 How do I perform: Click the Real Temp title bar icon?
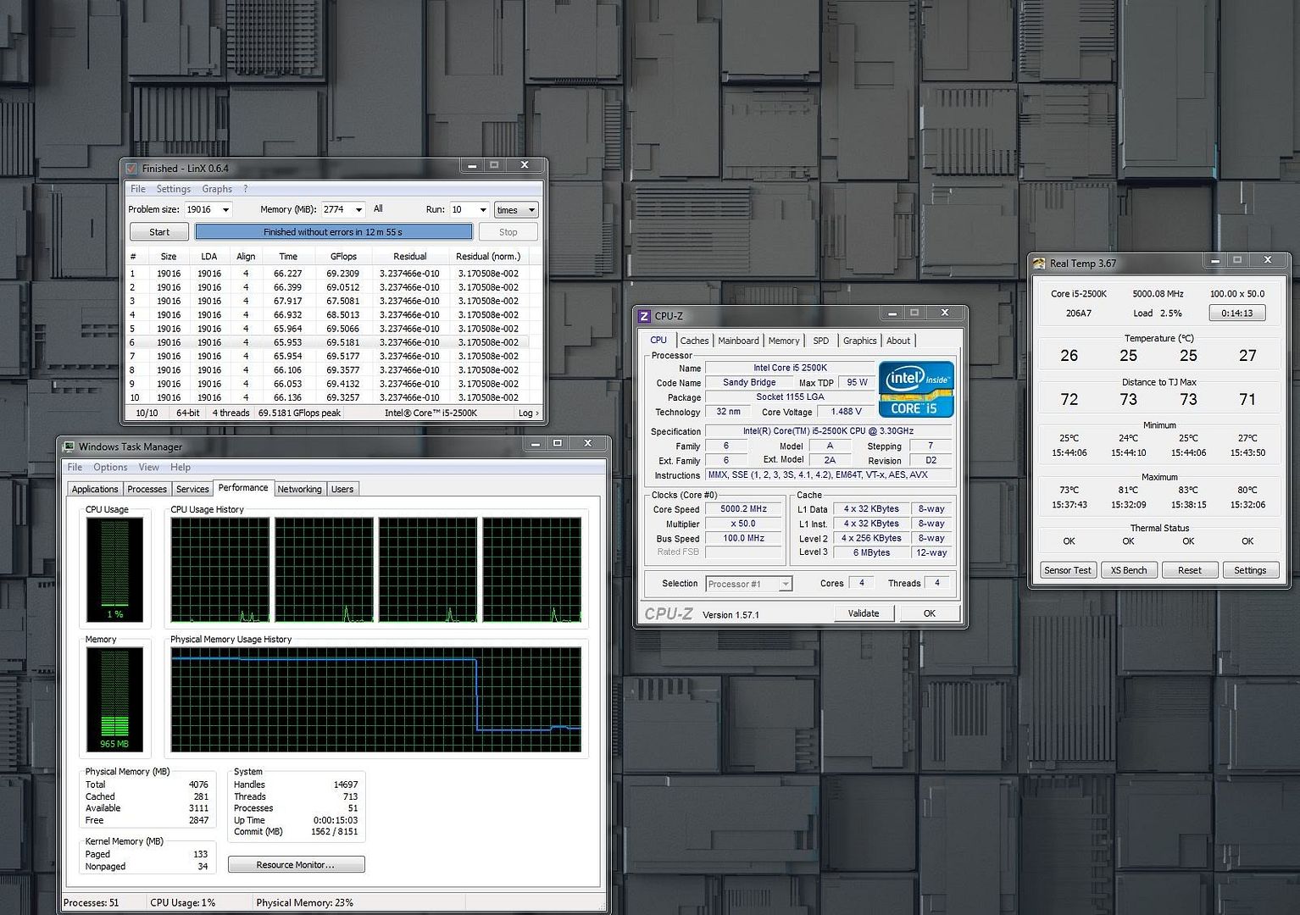[x=1039, y=263]
